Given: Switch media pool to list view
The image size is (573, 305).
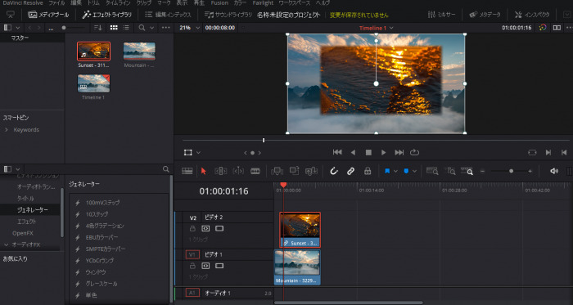Looking at the screenshot, I should point(126,28).
